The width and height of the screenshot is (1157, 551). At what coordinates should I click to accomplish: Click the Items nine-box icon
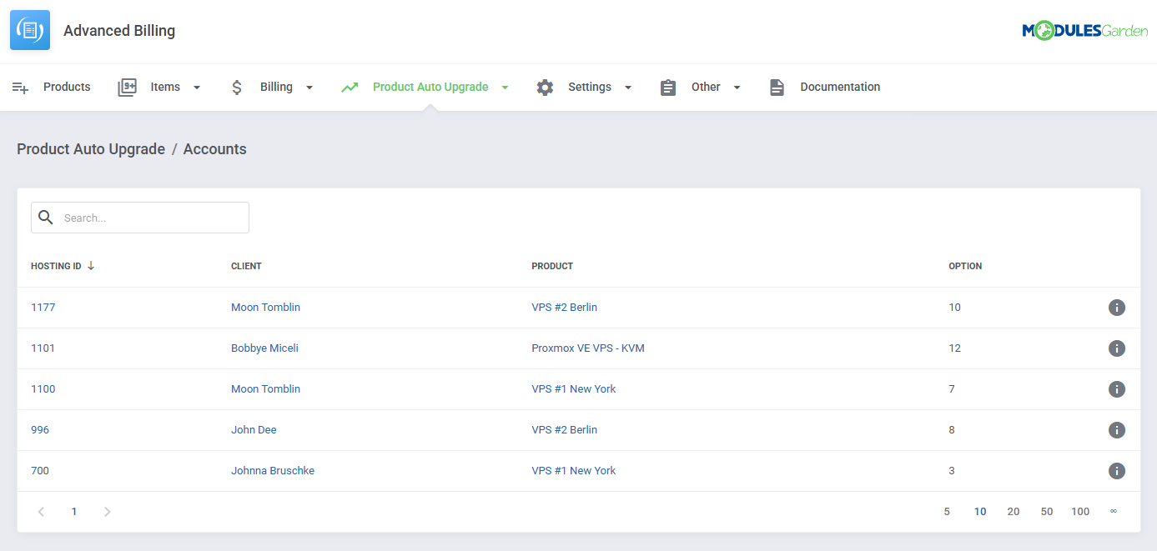coord(127,86)
